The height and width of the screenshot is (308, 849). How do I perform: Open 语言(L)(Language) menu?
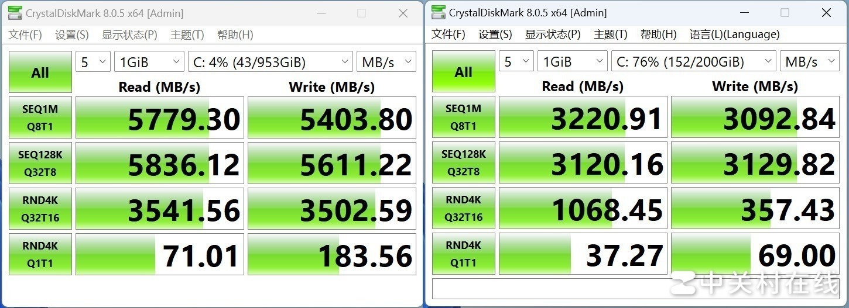coord(734,34)
